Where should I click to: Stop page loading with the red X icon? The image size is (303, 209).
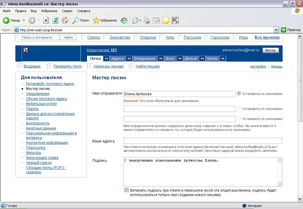(x=46, y=20)
